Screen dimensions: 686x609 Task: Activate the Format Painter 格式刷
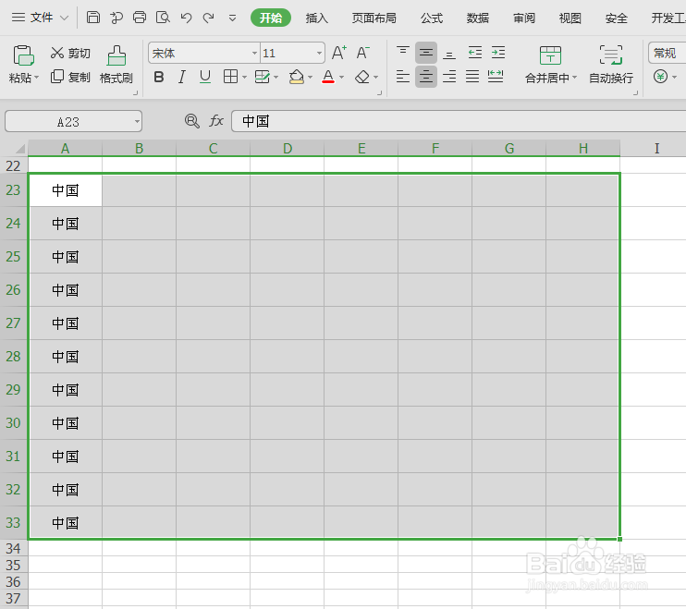(x=116, y=65)
